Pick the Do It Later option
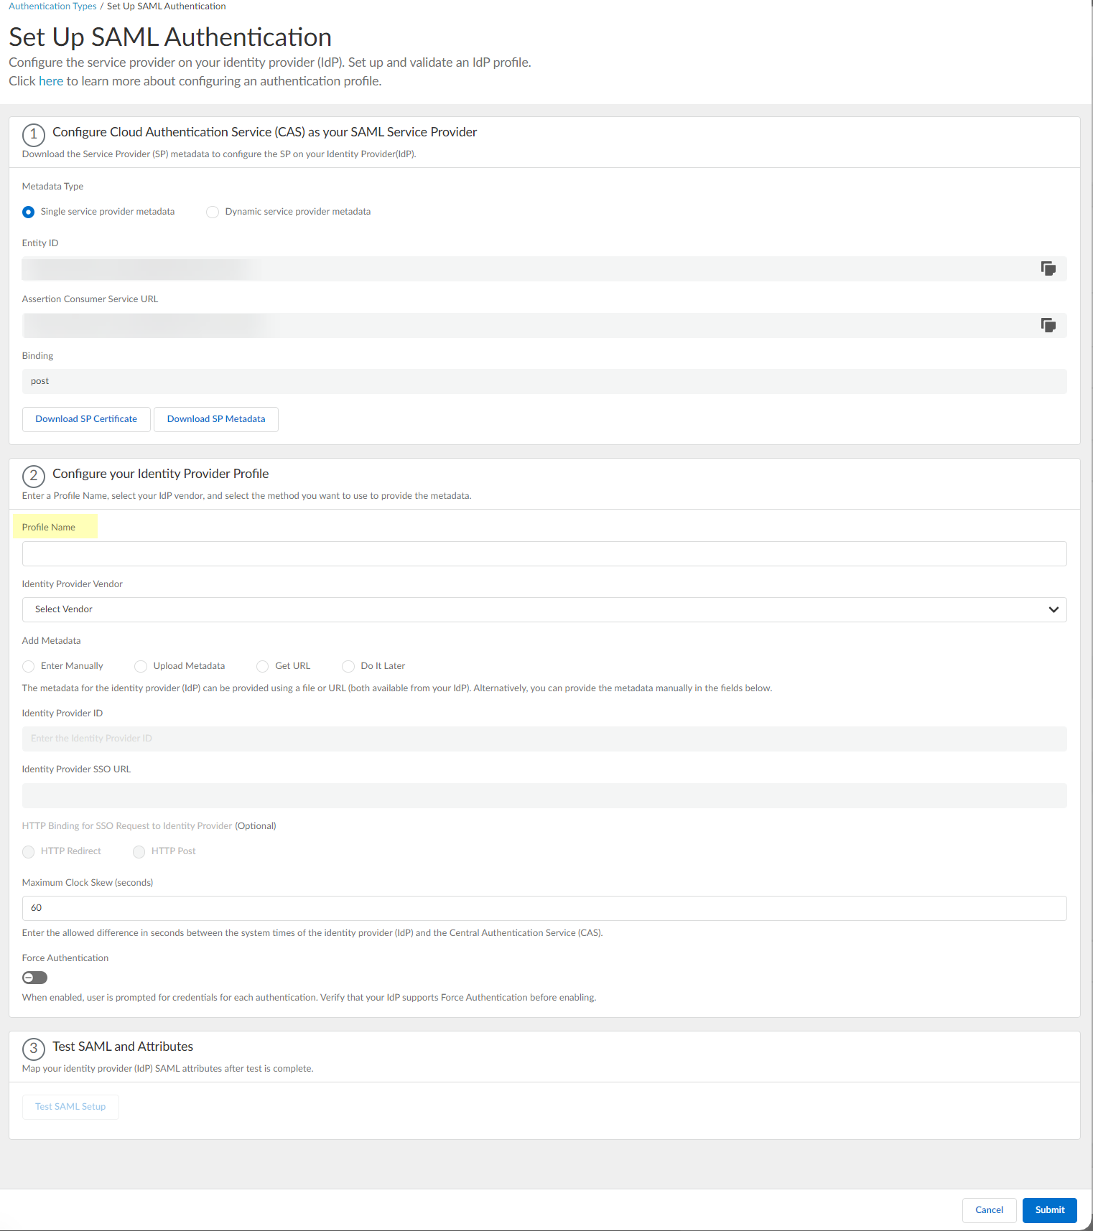This screenshot has width=1093, height=1231. (348, 666)
